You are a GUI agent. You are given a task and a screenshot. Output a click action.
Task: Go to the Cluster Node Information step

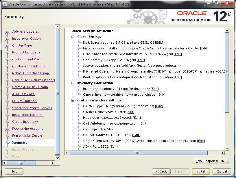32,66
